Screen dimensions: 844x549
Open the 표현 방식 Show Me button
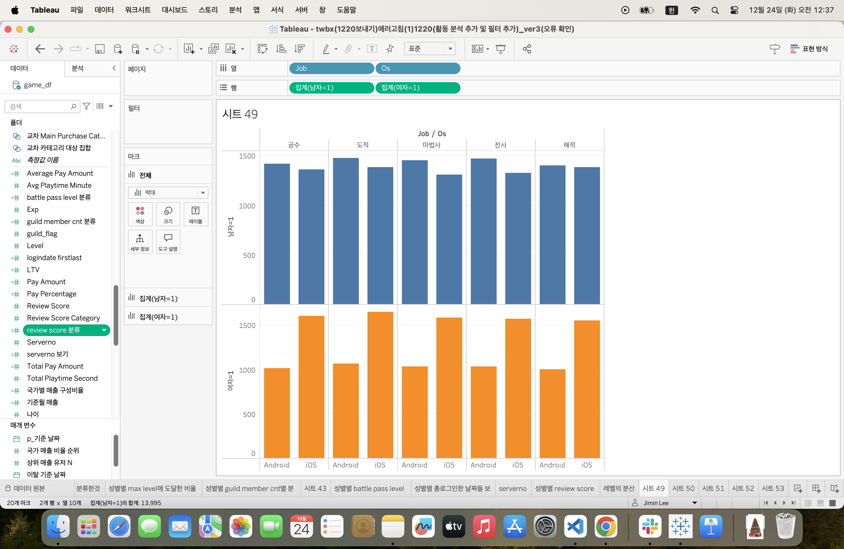tap(809, 49)
